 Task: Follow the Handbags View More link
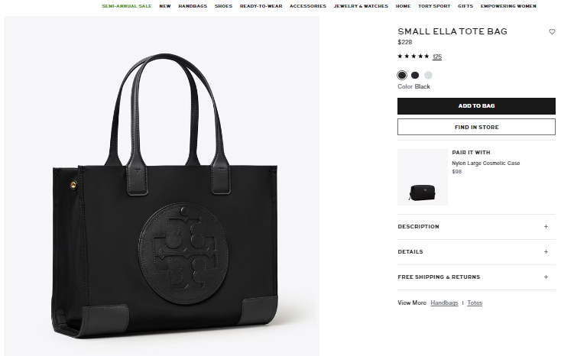444,303
